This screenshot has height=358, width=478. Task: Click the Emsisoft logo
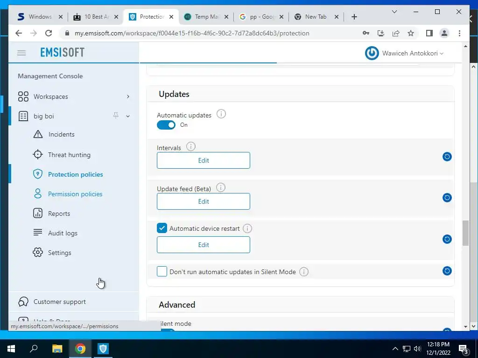[x=62, y=52]
